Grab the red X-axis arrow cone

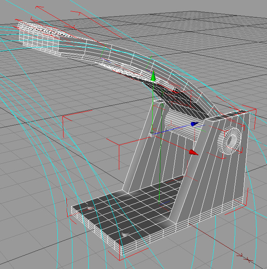pos(194,152)
